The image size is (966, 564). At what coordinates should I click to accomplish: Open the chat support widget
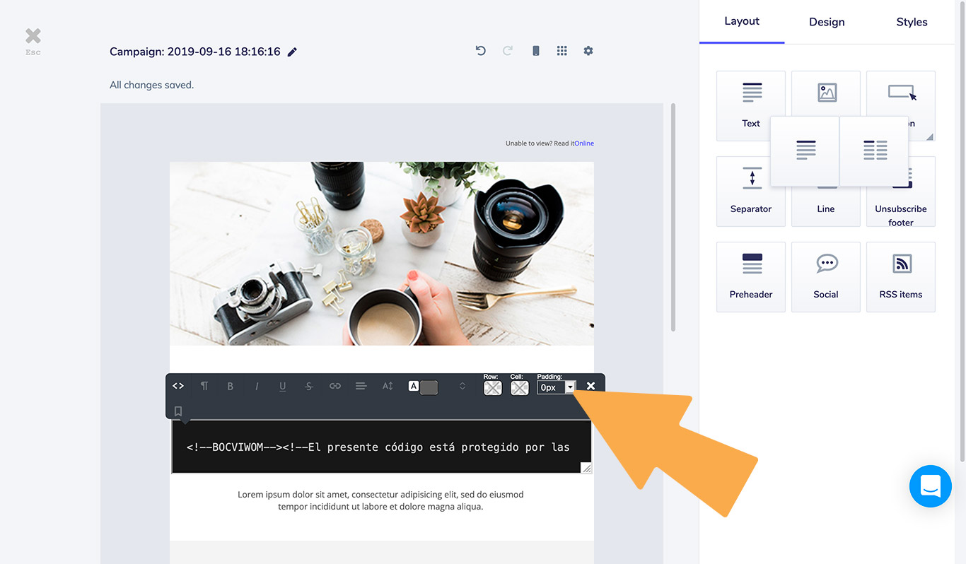tap(931, 486)
